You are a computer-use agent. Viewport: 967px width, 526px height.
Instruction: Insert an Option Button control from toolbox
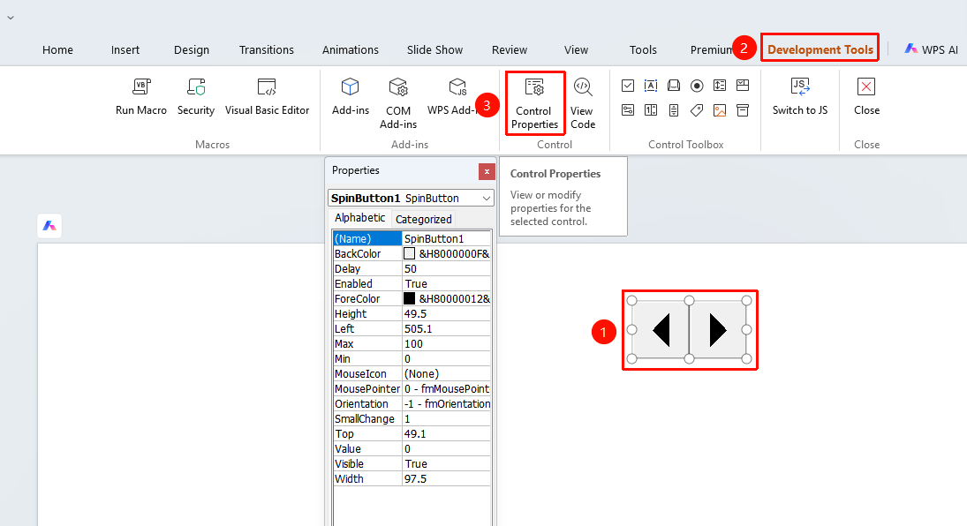697,86
